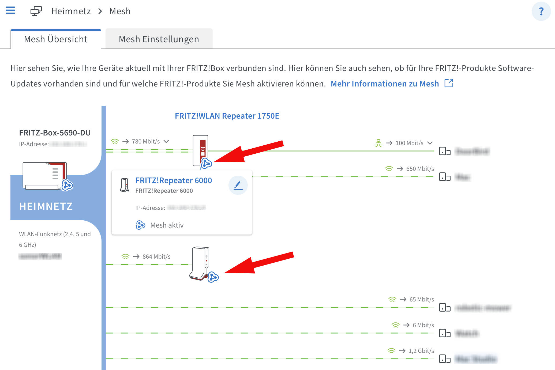Click the Mesh aktiv icon in popup

pos(140,225)
